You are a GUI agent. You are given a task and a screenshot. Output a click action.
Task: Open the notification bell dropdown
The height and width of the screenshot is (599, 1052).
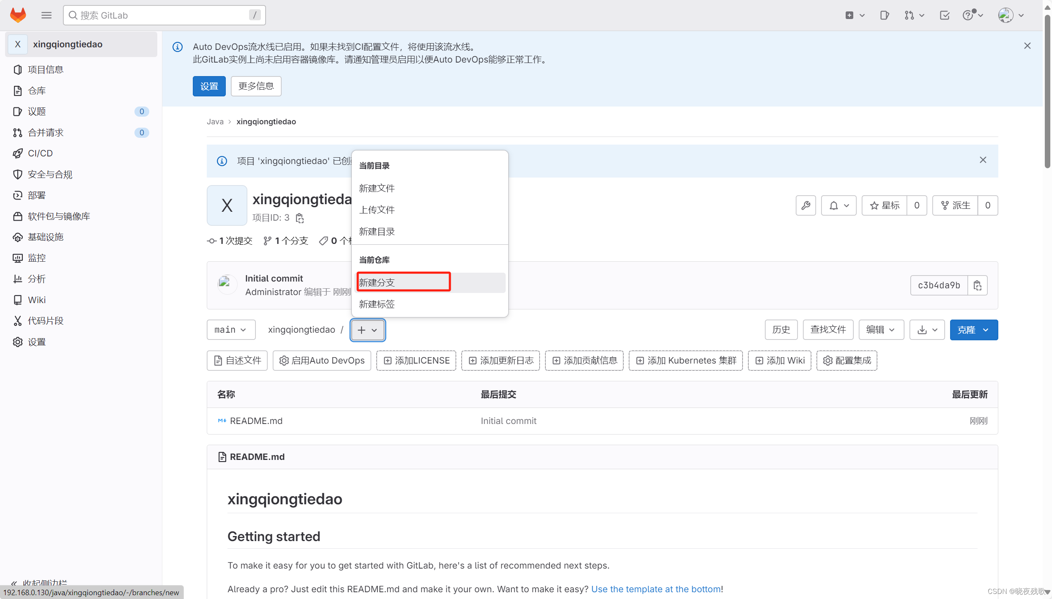(x=838, y=205)
